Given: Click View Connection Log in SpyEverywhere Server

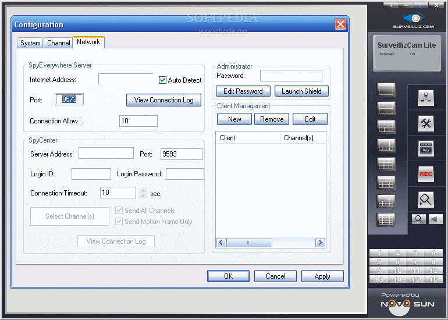Looking at the screenshot, I should tap(163, 100).
